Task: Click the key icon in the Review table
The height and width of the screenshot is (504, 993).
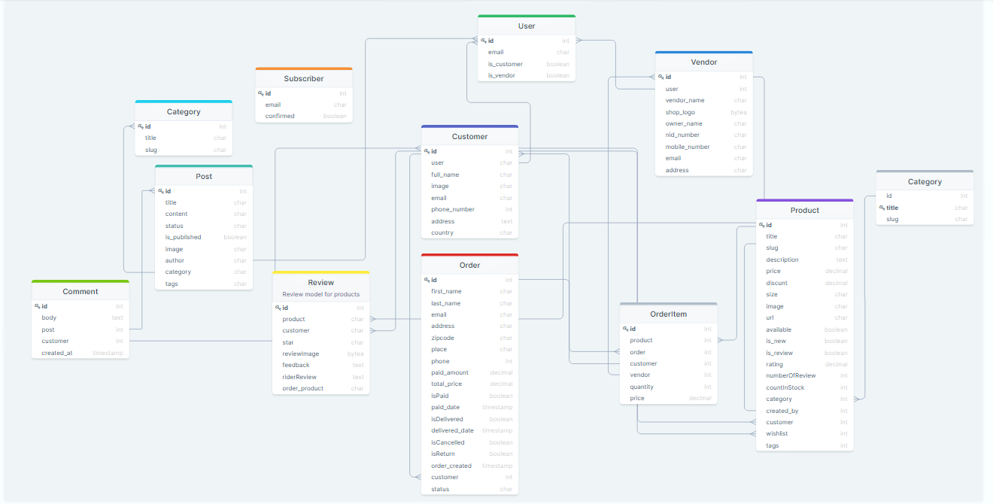Action: click(278, 308)
